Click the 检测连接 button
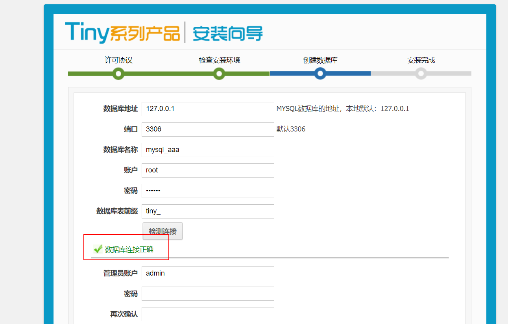This screenshot has width=508, height=324. [163, 231]
